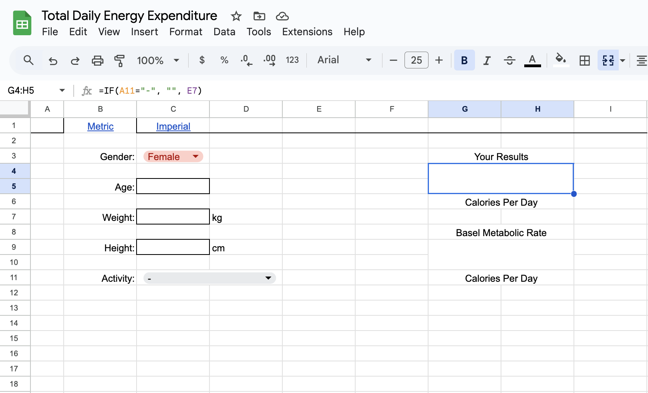Increase the font size
The height and width of the screenshot is (393, 648).
coord(439,60)
